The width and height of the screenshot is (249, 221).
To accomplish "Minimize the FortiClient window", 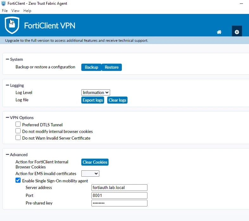I will [241, 3].
